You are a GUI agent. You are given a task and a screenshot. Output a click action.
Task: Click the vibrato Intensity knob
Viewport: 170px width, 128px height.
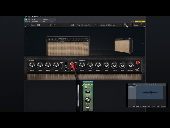[x=130, y=66]
